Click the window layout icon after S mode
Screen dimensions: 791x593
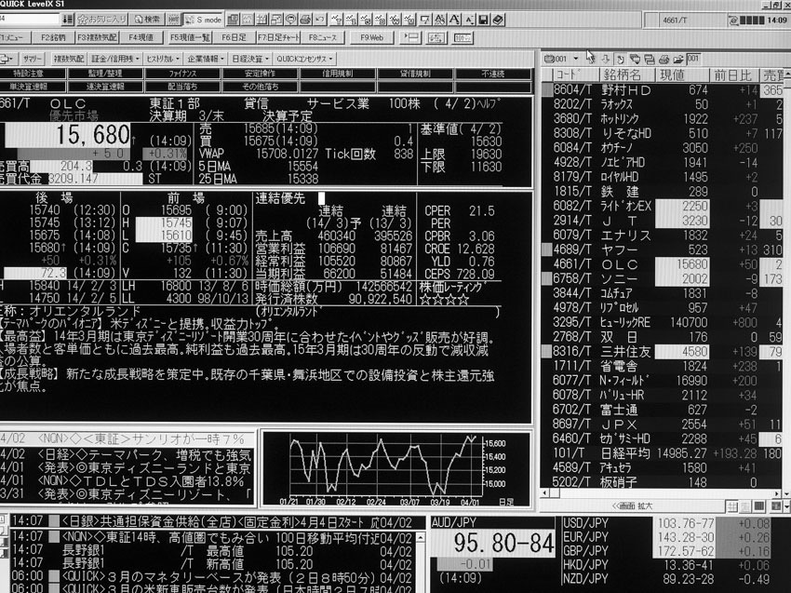(233, 20)
